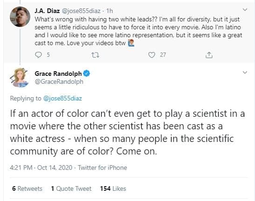Screen dimensions: 255x201
Task: Click the Grace Randolph display name
Action: tap(58, 74)
